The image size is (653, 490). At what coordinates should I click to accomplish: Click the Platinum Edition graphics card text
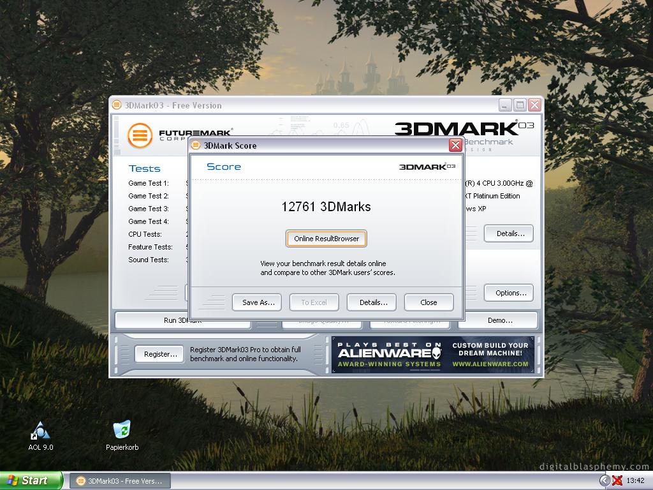click(492, 196)
